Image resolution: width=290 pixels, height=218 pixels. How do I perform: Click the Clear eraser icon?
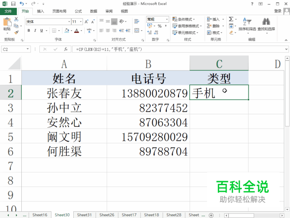pos(231,33)
